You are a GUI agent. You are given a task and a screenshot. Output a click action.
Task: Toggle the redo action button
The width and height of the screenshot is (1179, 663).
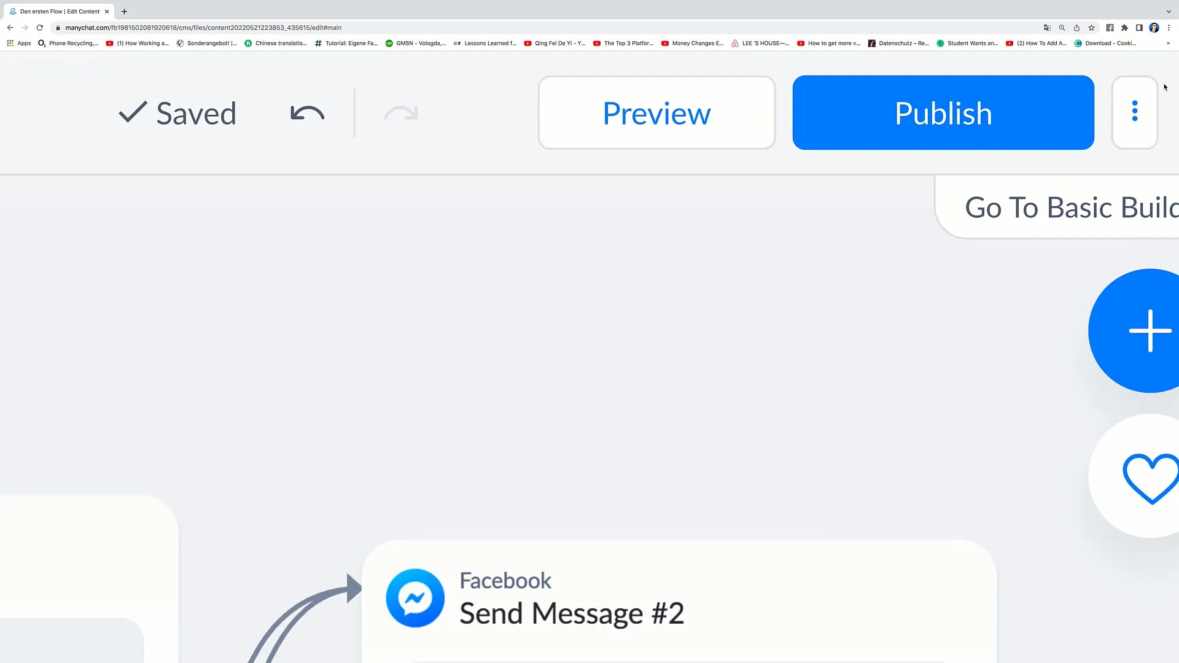point(402,112)
